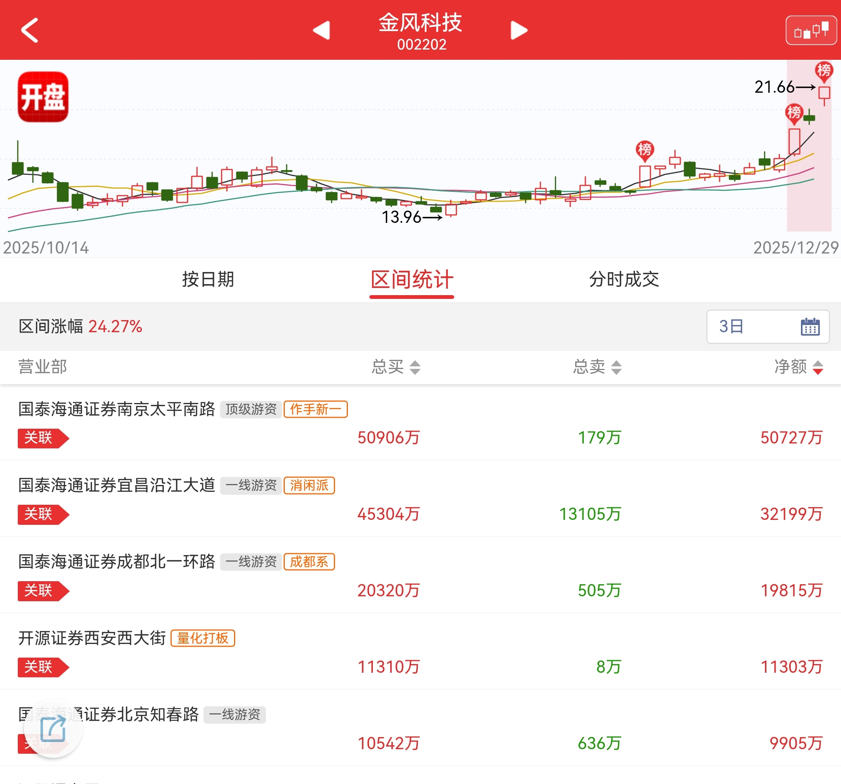Screen dimensions: 841x784
Task: Open 国泰海通证券宜昌沿江大道 branch entry
Action: pyautogui.click(x=117, y=485)
